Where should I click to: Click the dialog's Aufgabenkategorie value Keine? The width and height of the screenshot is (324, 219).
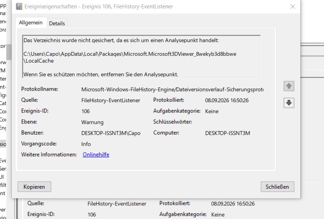pos(212,111)
